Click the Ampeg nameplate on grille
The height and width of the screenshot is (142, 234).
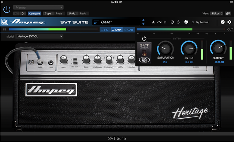51,89
